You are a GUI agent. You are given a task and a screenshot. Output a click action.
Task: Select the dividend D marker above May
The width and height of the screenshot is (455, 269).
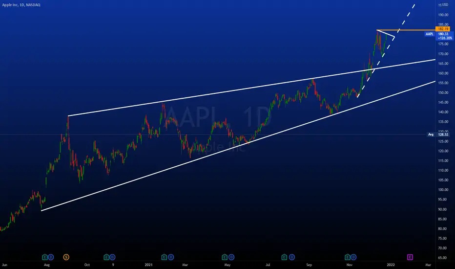(231, 257)
